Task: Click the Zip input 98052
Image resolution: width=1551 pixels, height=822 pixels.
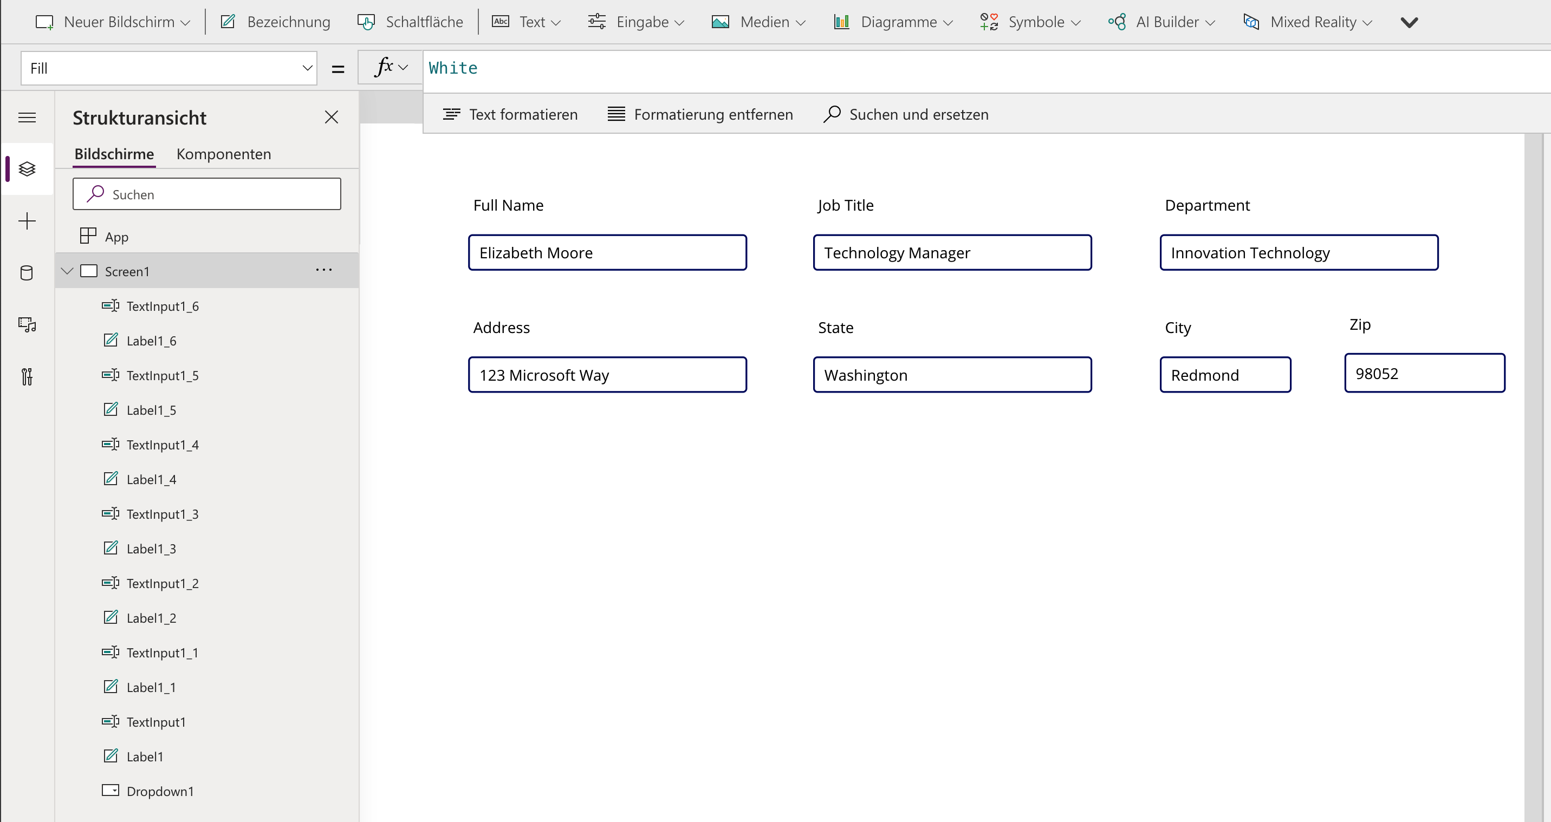Action: [1425, 373]
